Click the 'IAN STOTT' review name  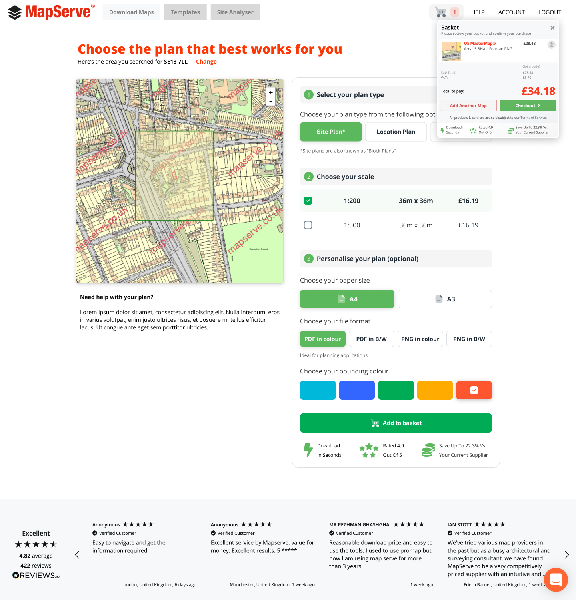click(460, 524)
